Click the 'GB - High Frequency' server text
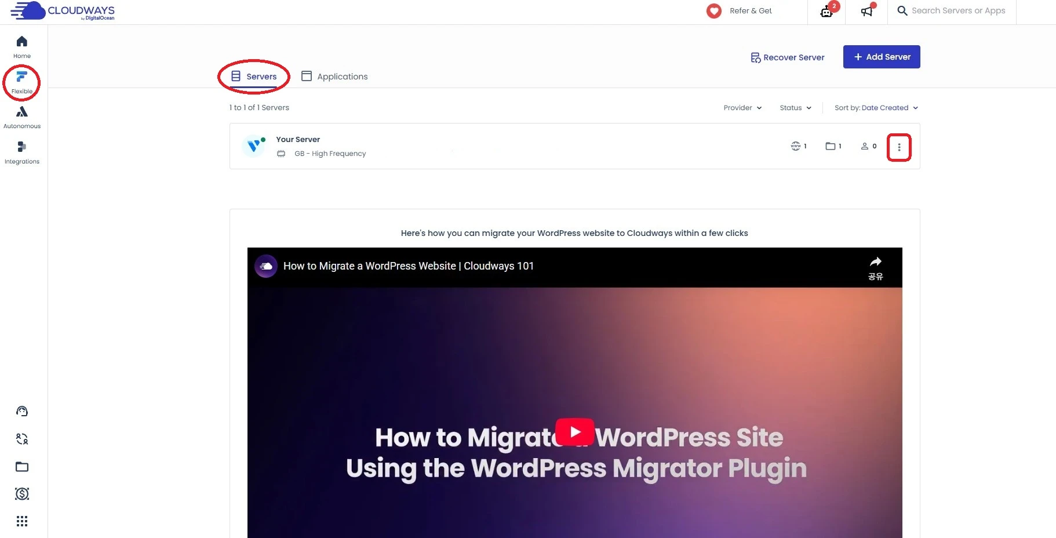This screenshot has height=538, width=1056. point(330,154)
